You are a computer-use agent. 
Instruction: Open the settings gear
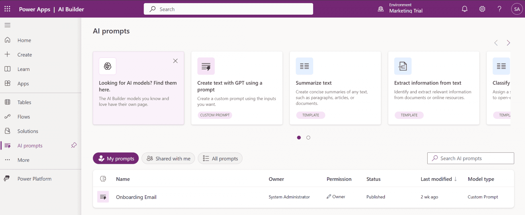pyautogui.click(x=482, y=9)
